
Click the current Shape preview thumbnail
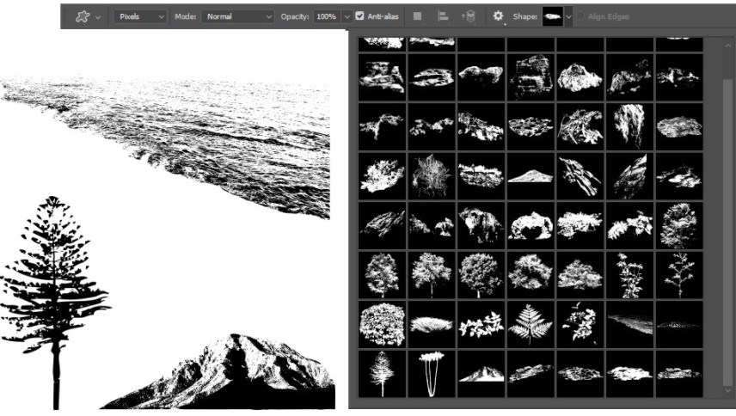[552, 16]
